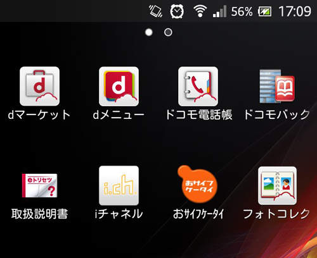Viewport: 317px width, 258px height.
Task: Open the dマーケット shopping bag app
Action: (39, 86)
